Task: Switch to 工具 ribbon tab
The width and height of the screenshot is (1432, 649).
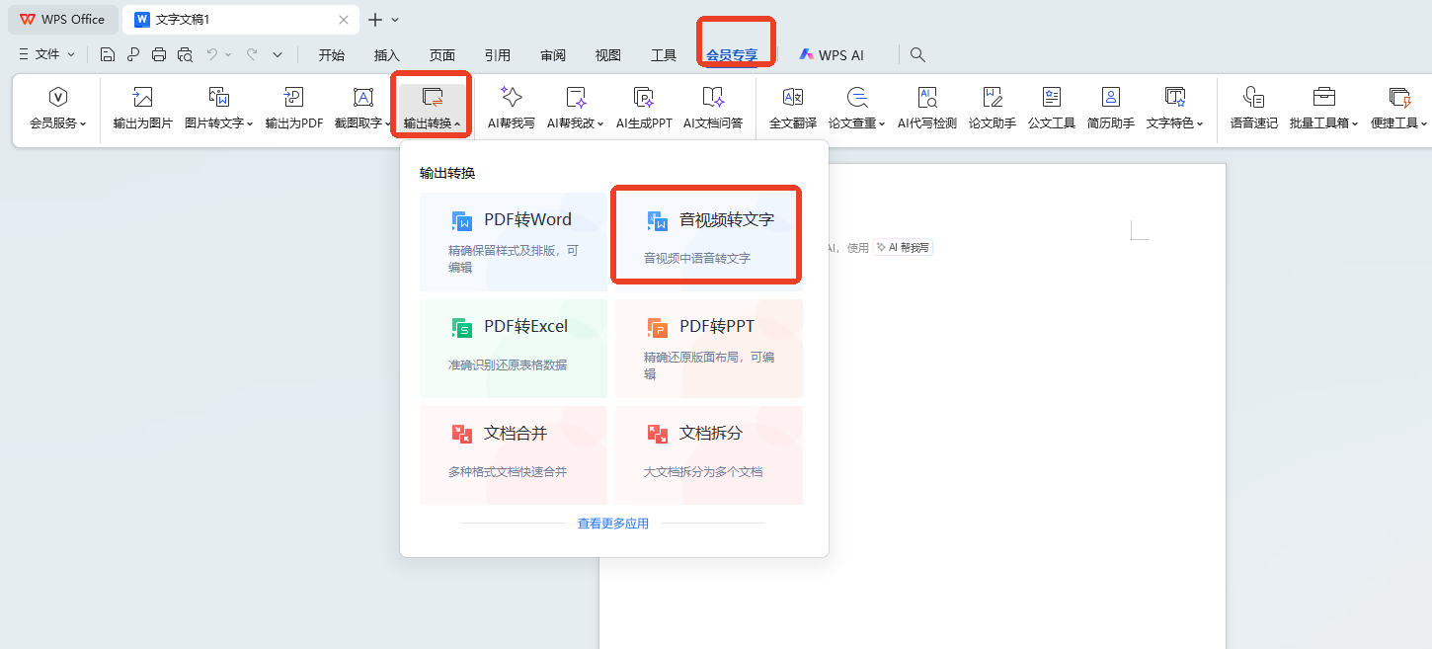Action: 664,55
